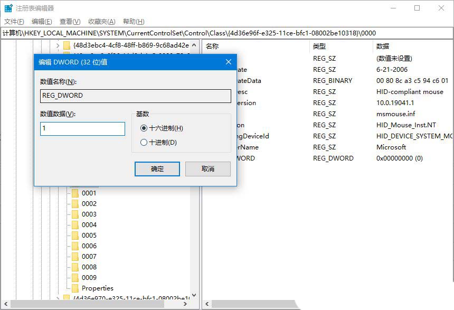Click the Registry Editor icon in the title bar

coord(7,7)
